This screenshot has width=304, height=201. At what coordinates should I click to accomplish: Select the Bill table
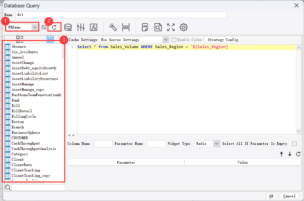(x=15, y=106)
